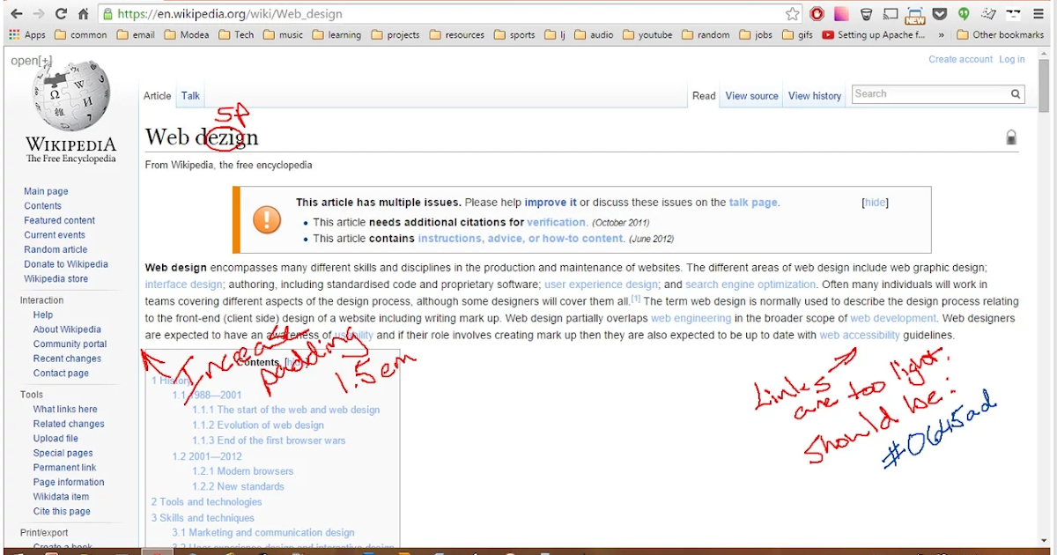Open the 'sports' bookmarks folder

(514, 35)
